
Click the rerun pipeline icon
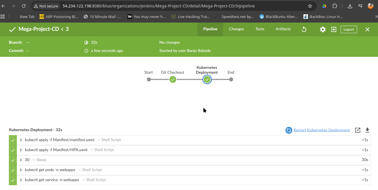tap(304, 29)
